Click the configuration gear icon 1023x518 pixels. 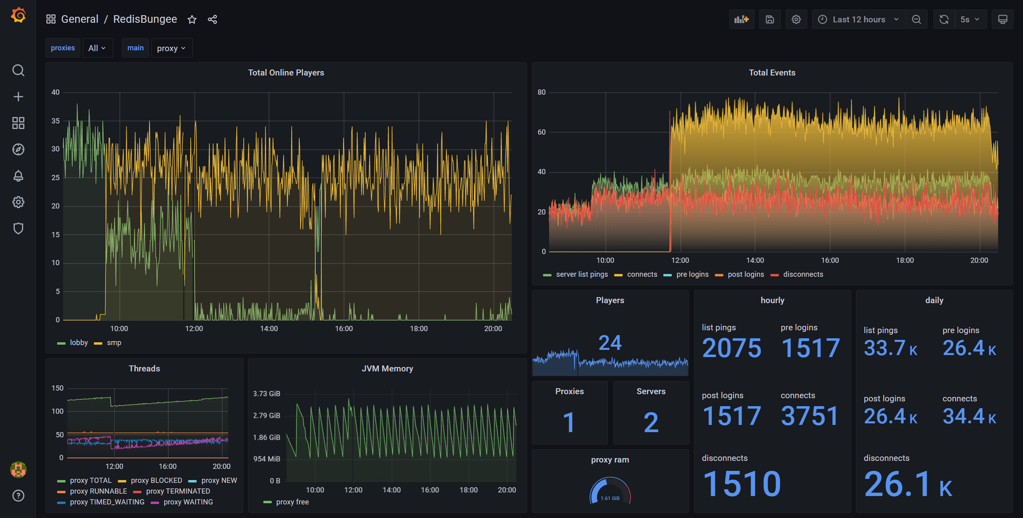coord(796,18)
